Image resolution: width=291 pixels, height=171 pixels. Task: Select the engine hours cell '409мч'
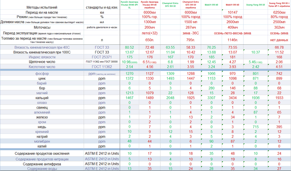click(x=233, y=28)
